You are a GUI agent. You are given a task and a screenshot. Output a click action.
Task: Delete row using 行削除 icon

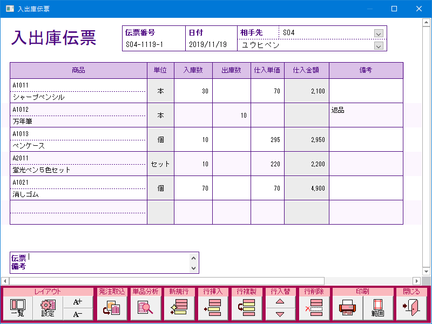(314, 308)
